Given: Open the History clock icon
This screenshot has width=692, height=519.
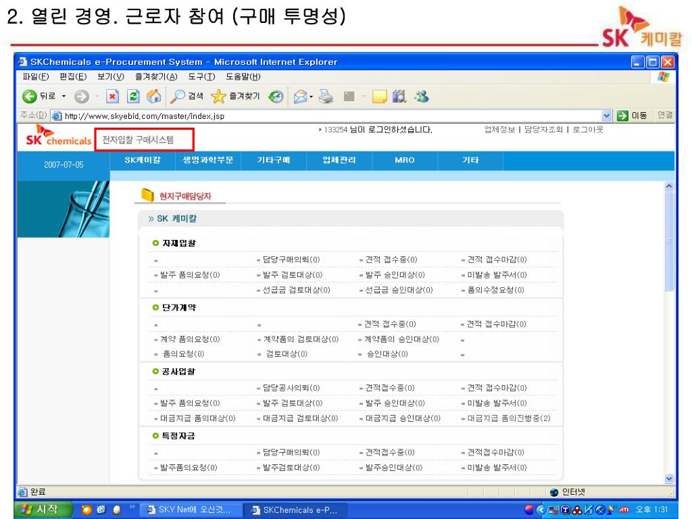Looking at the screenshot, I should pyautogui.click(x=276, y=96).
